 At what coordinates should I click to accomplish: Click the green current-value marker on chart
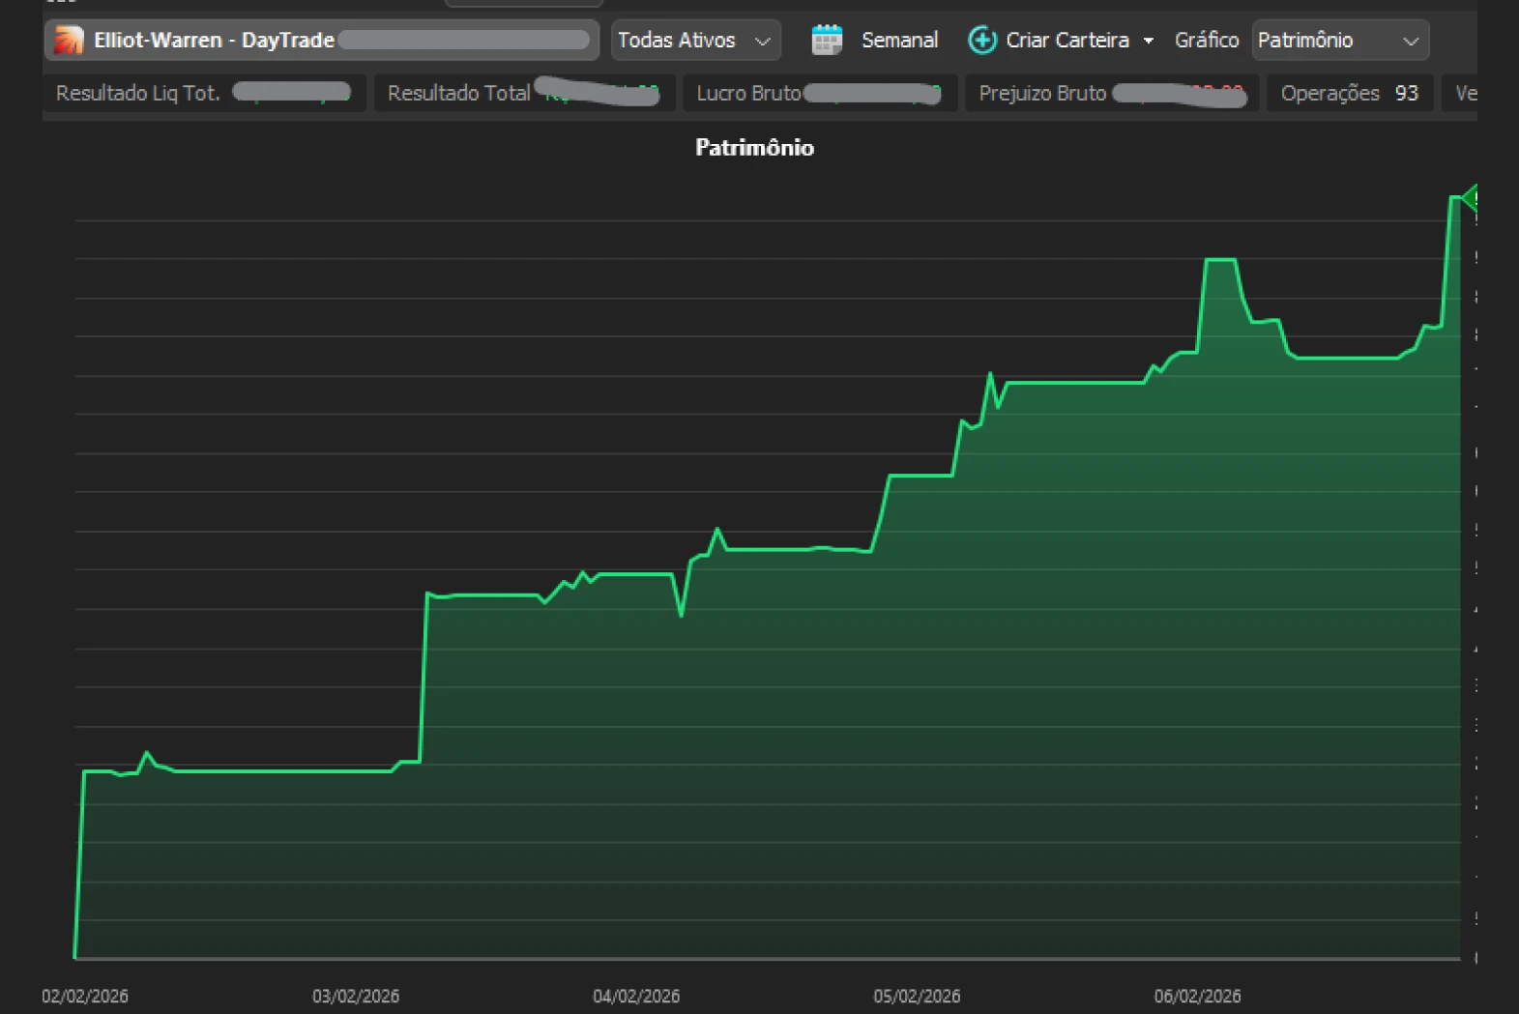pyautogui.click(x=1470, y=198)
